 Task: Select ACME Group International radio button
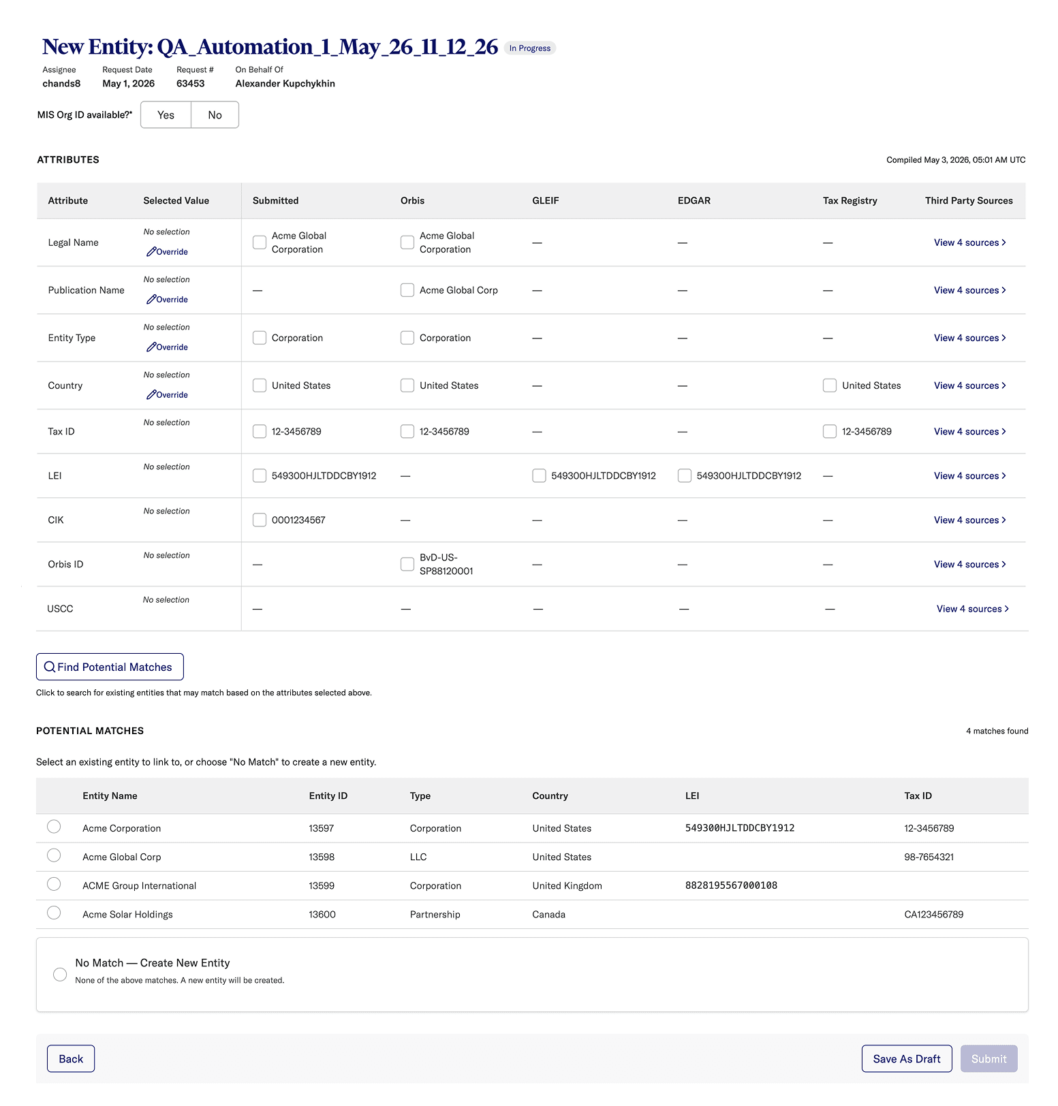point(54,883)
